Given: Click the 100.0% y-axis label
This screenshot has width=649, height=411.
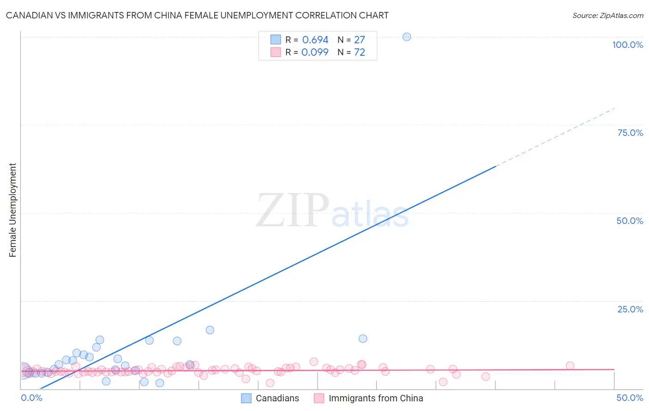Looking at the screenshot, I should tap(628, 45).
